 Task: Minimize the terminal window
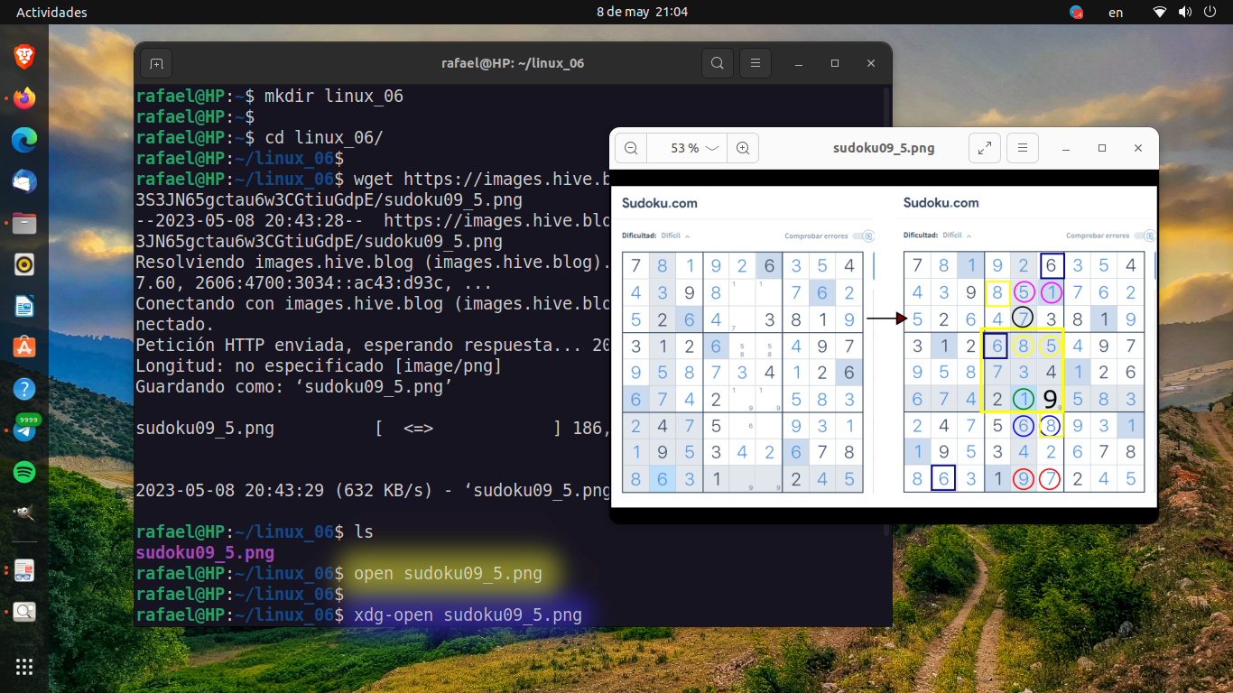pos(799,63)
